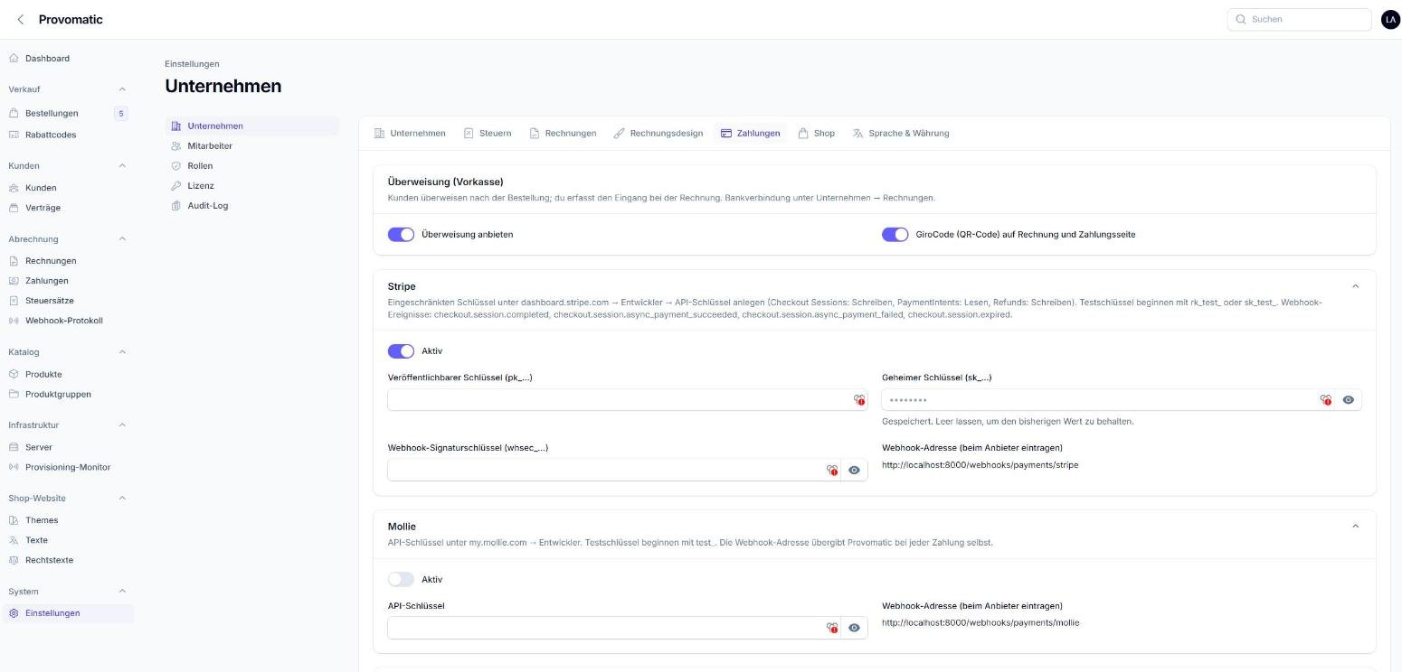Collapse the Abrechnung sidebar section

point(122,239)
